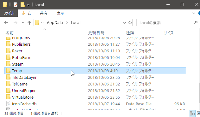Open the ファイル menu
Image resolution: width=200 pixels, height=117 pixels.
point(9,13)
